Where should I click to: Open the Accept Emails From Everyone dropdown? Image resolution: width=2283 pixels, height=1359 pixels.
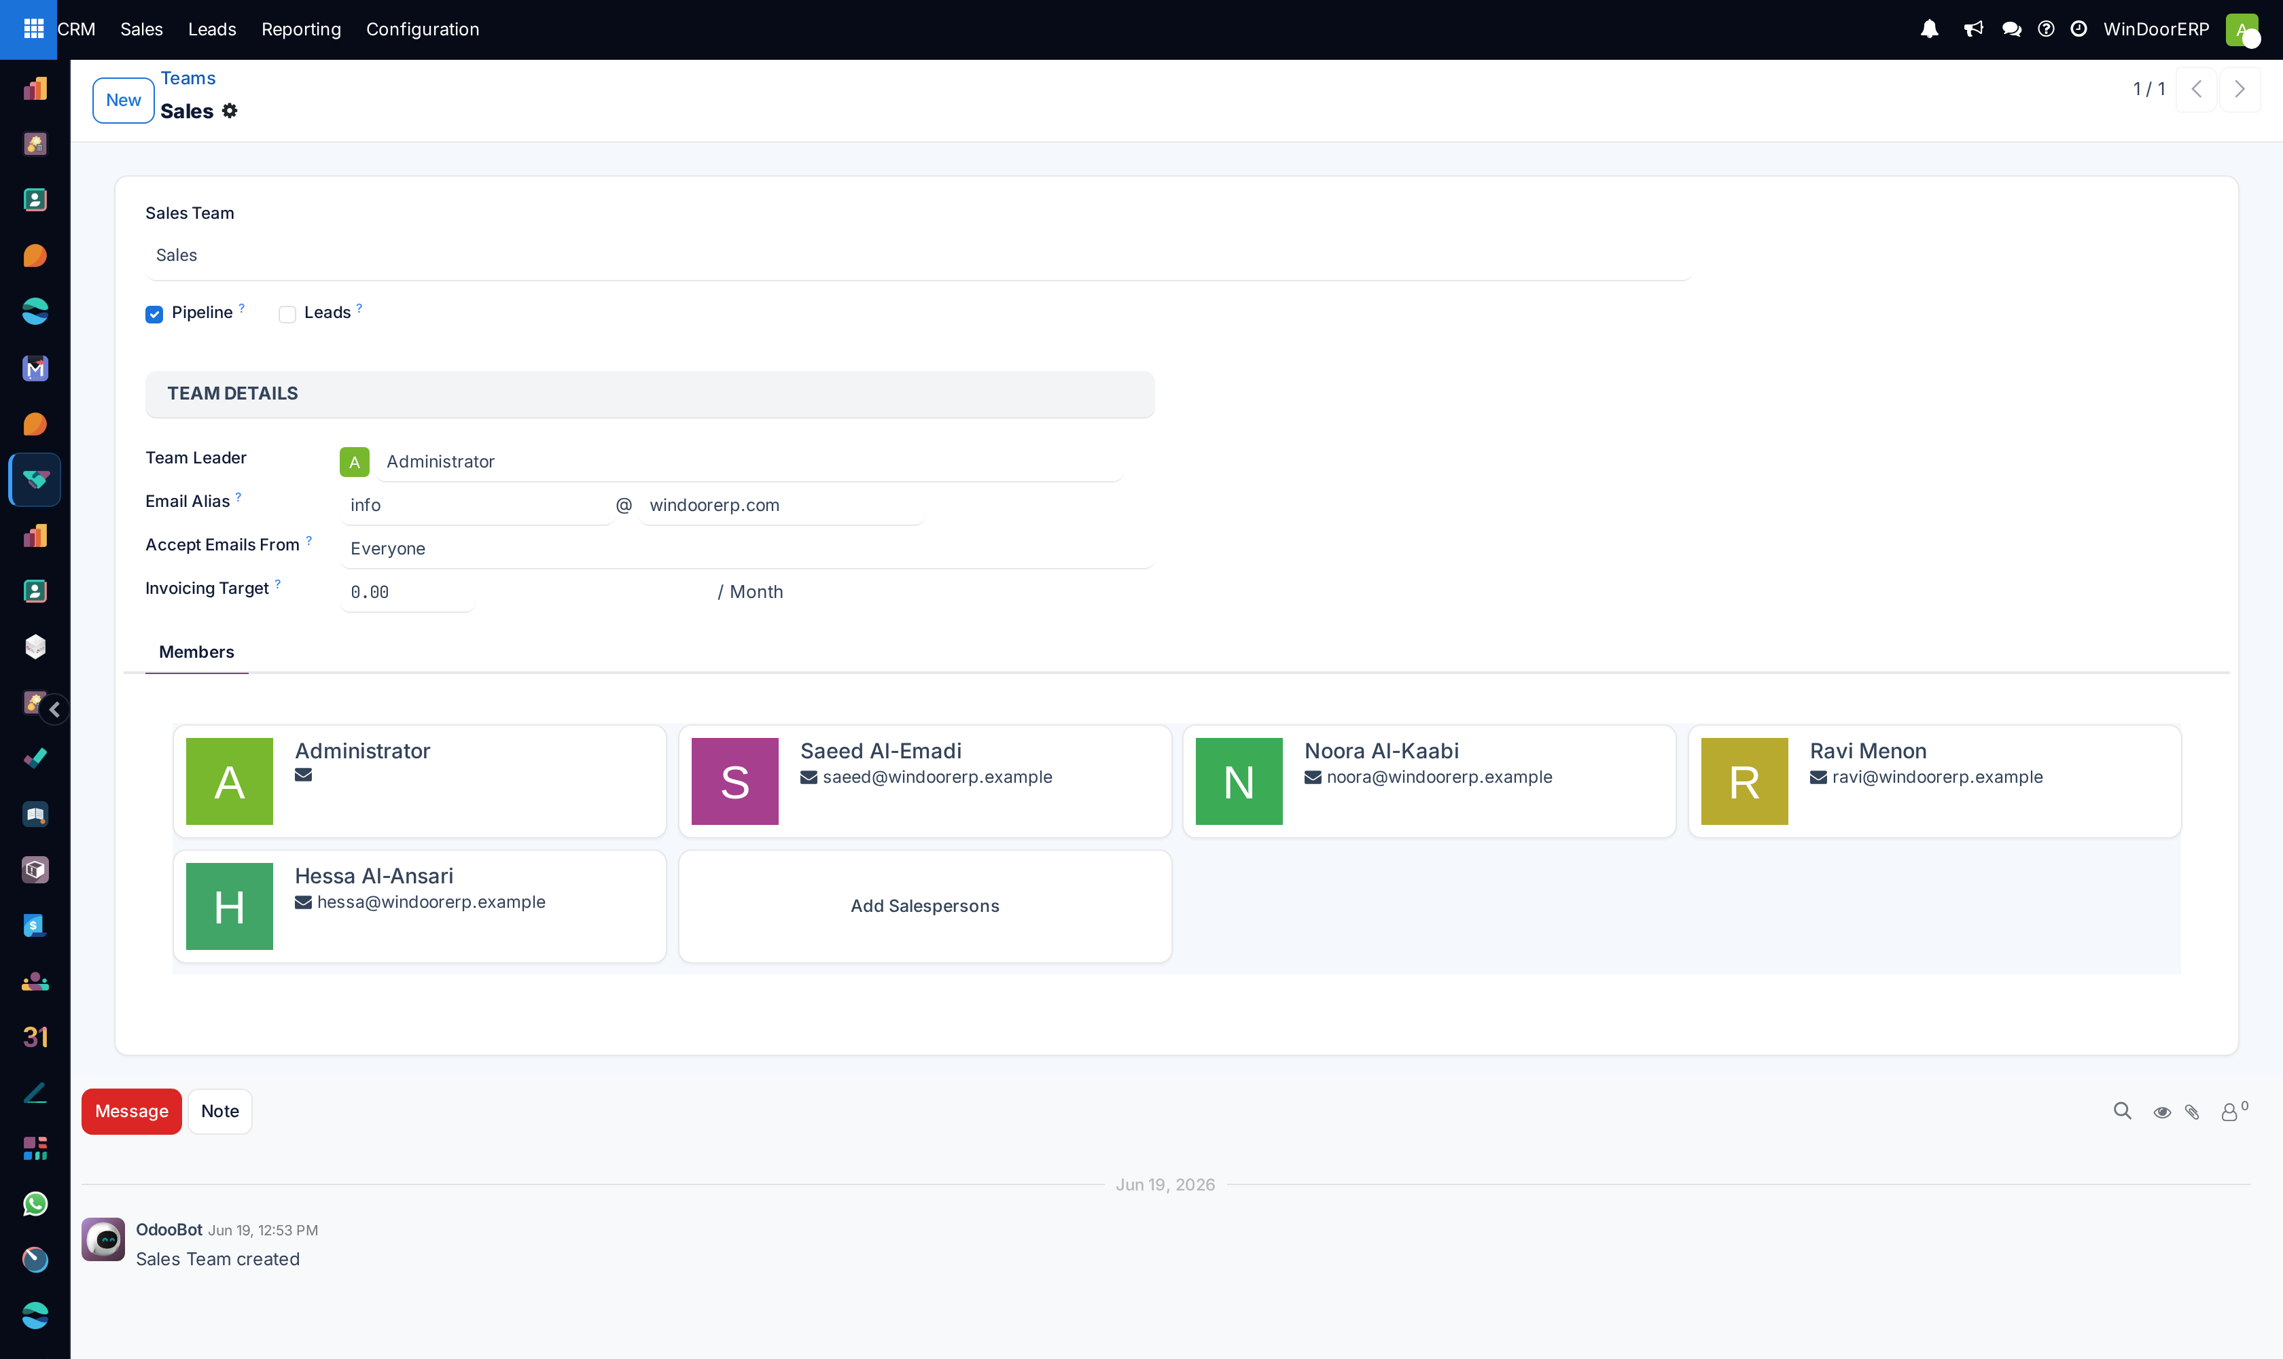746,548
